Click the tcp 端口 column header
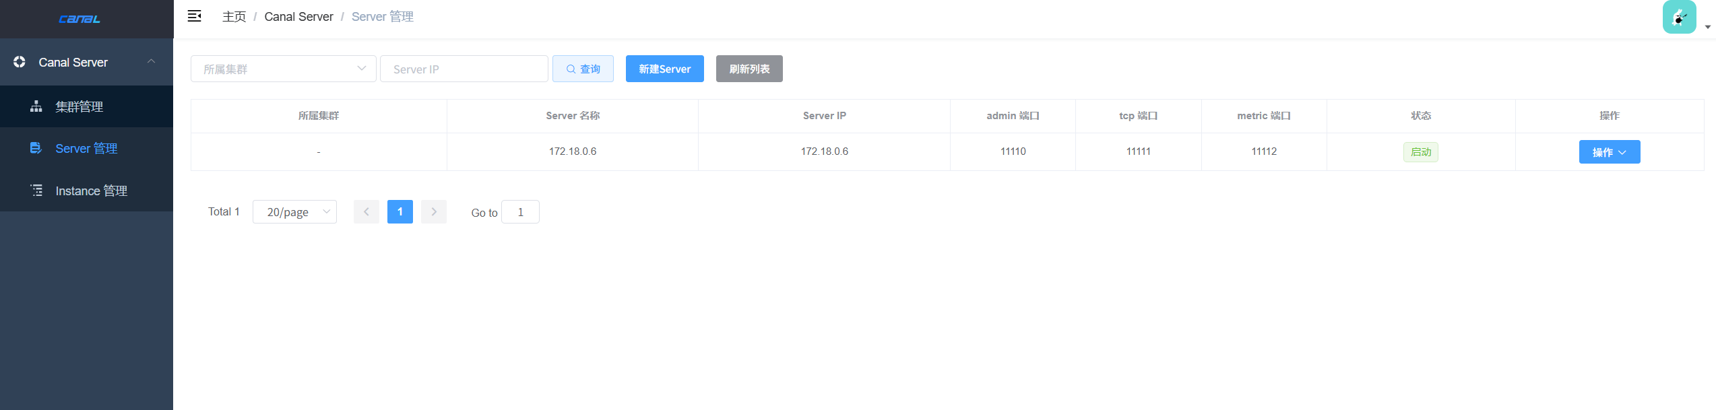Viewport: 1716px width, 410px height. click(x=1139, y=116)
